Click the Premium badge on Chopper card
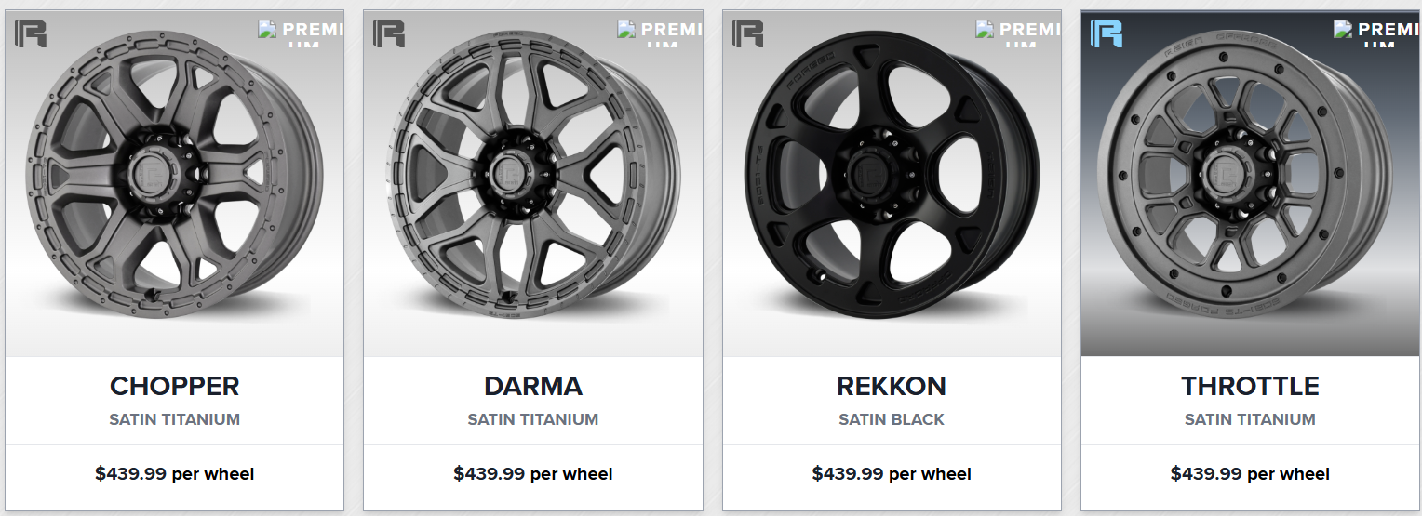Screen dimensions: 1422x516 pos(301,32)
